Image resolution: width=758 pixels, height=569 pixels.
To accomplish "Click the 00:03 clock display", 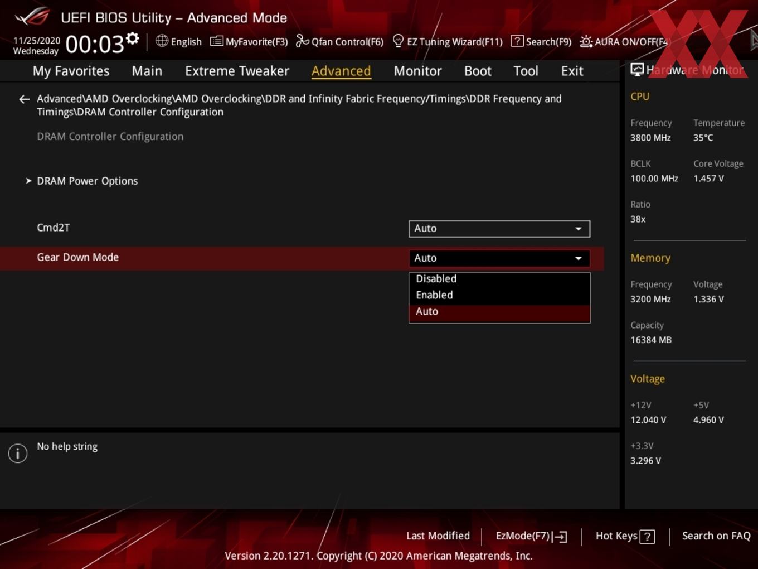I will click(x=95, y=44).
